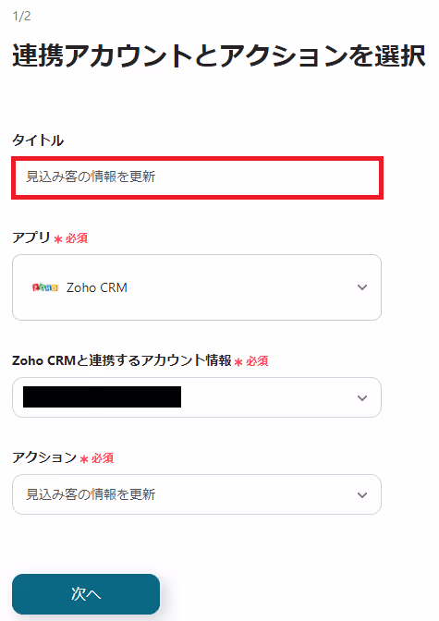This screenshot has height=621, width=439.
Task: Click the red asterisk beside アクション
Action: pos(84,459)
